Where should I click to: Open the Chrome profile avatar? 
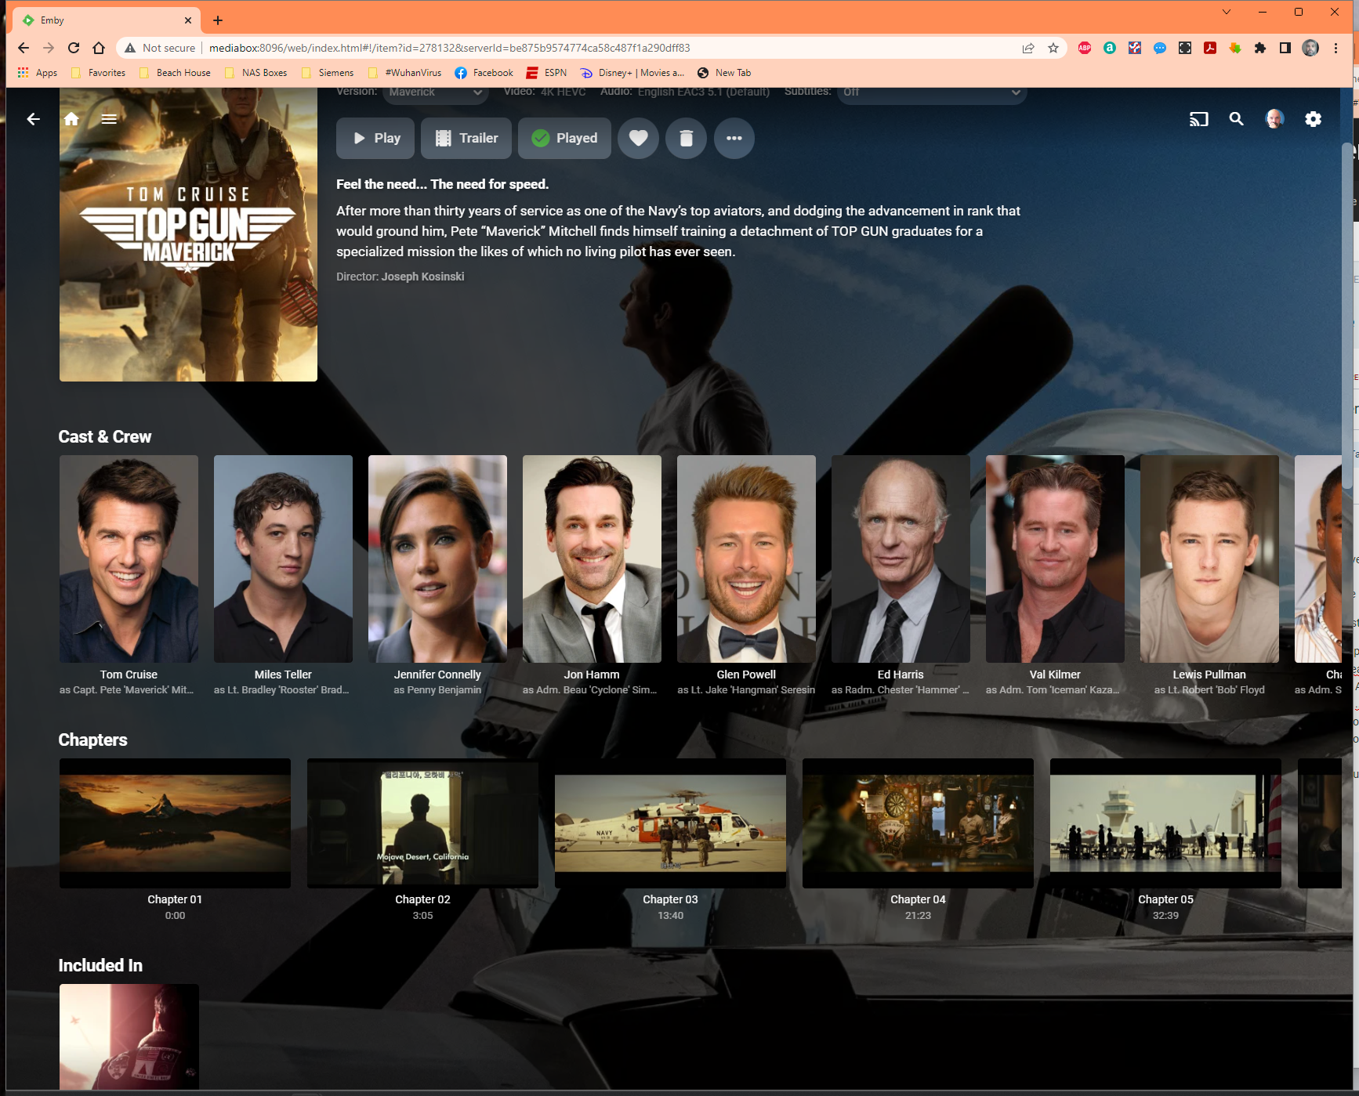1310,48
